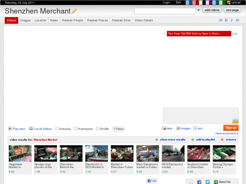This screenshot has height=184, width=246.
Task: Click the gray message text box
Action: point(201,115)
